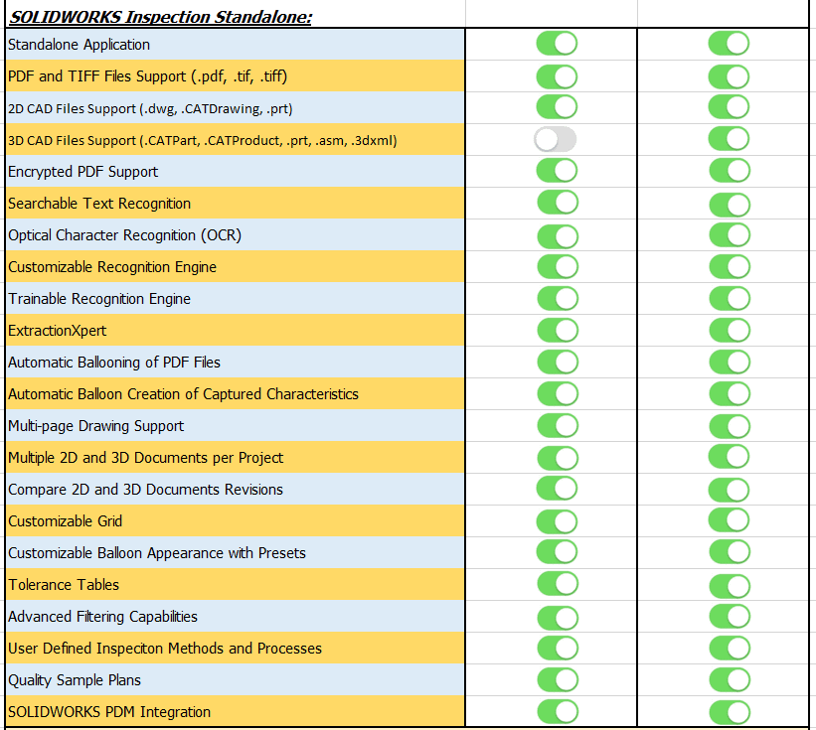Toggle second-column switch for 3D CAD Files Support
The width and height of the screenshot is (816, 730).
(x=729, y=139)
